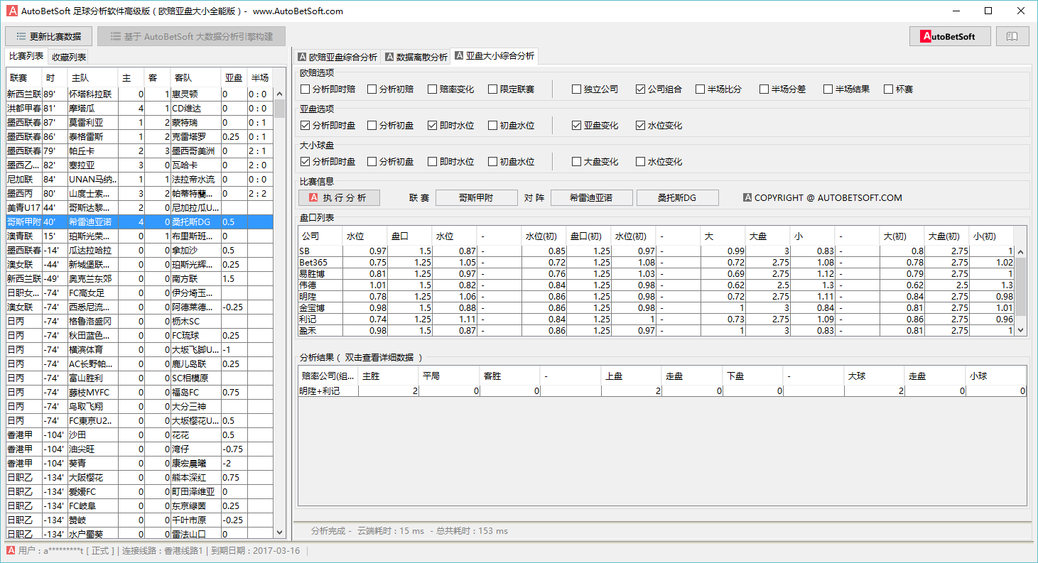The image size is (1038, 563).
Task: Toggle the 限定联赛 checkbox
Action: [x=512, y=89]
